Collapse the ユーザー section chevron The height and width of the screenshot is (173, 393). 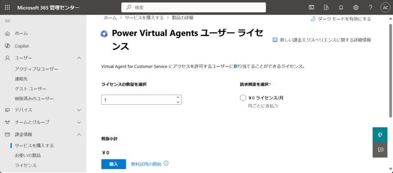click(79, 58)
